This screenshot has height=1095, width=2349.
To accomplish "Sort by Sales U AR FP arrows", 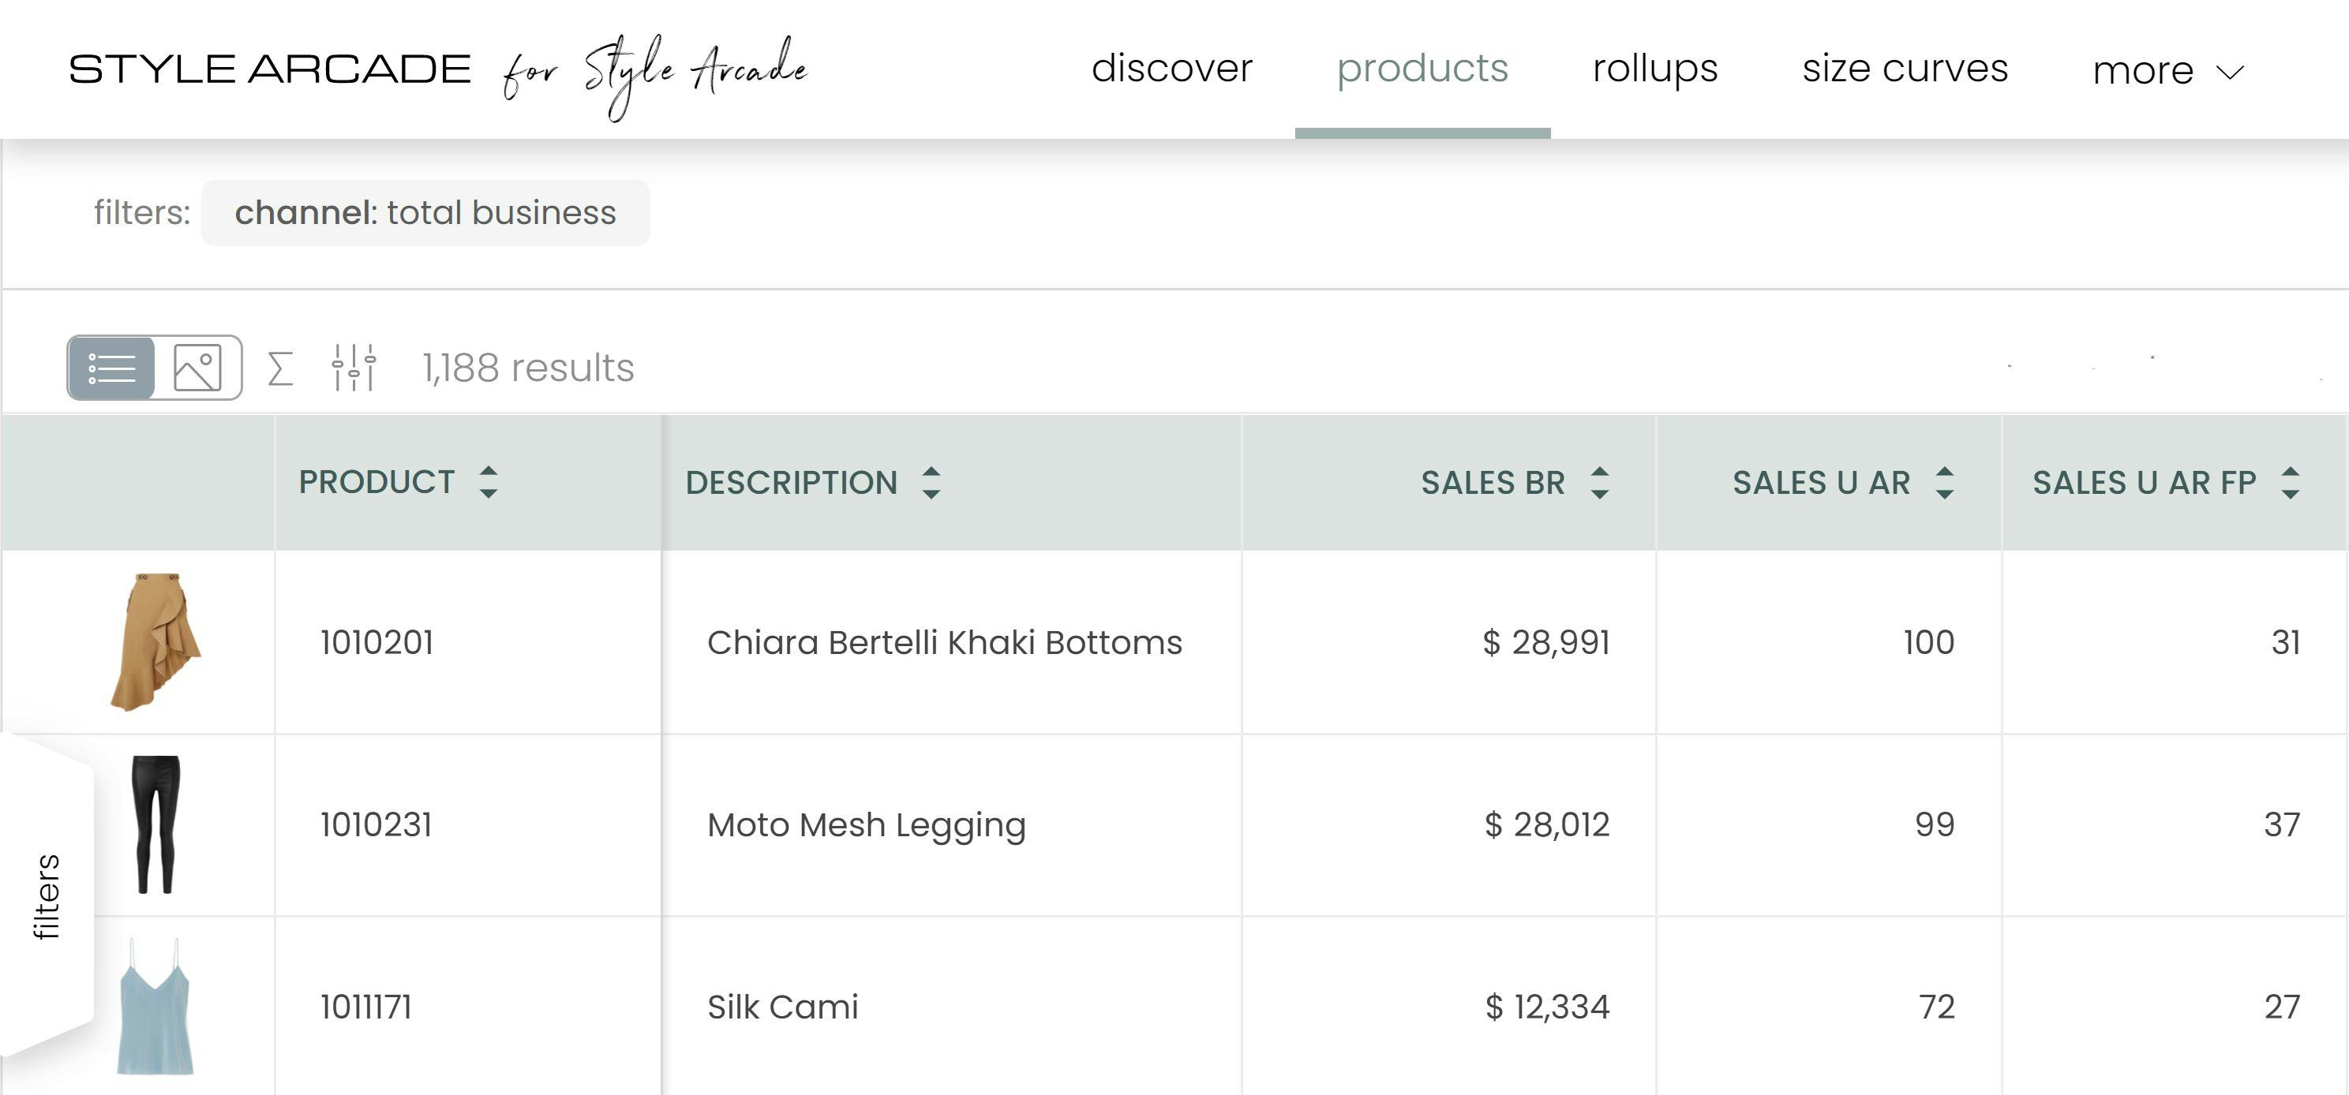I will (x=2290, y=482).
